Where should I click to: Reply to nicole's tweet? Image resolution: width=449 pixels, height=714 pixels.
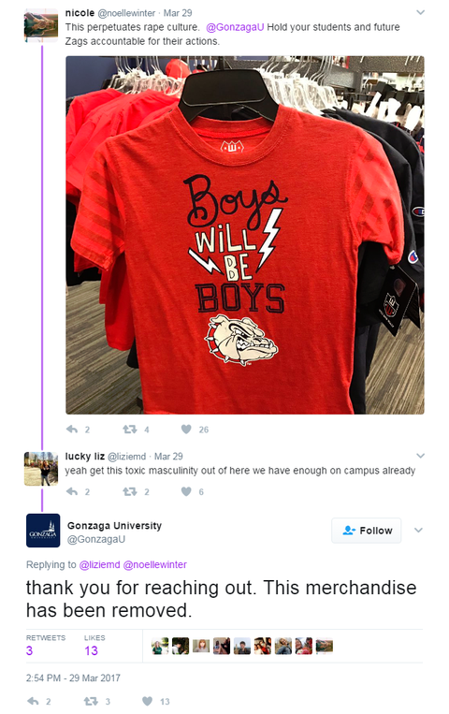[x=72, y=429]
